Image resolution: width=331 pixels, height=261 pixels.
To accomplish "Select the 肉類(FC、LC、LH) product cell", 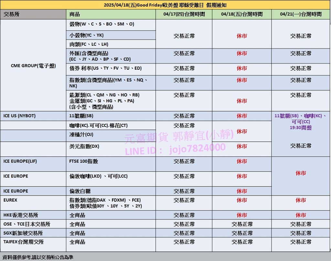I will coord(89,44).
